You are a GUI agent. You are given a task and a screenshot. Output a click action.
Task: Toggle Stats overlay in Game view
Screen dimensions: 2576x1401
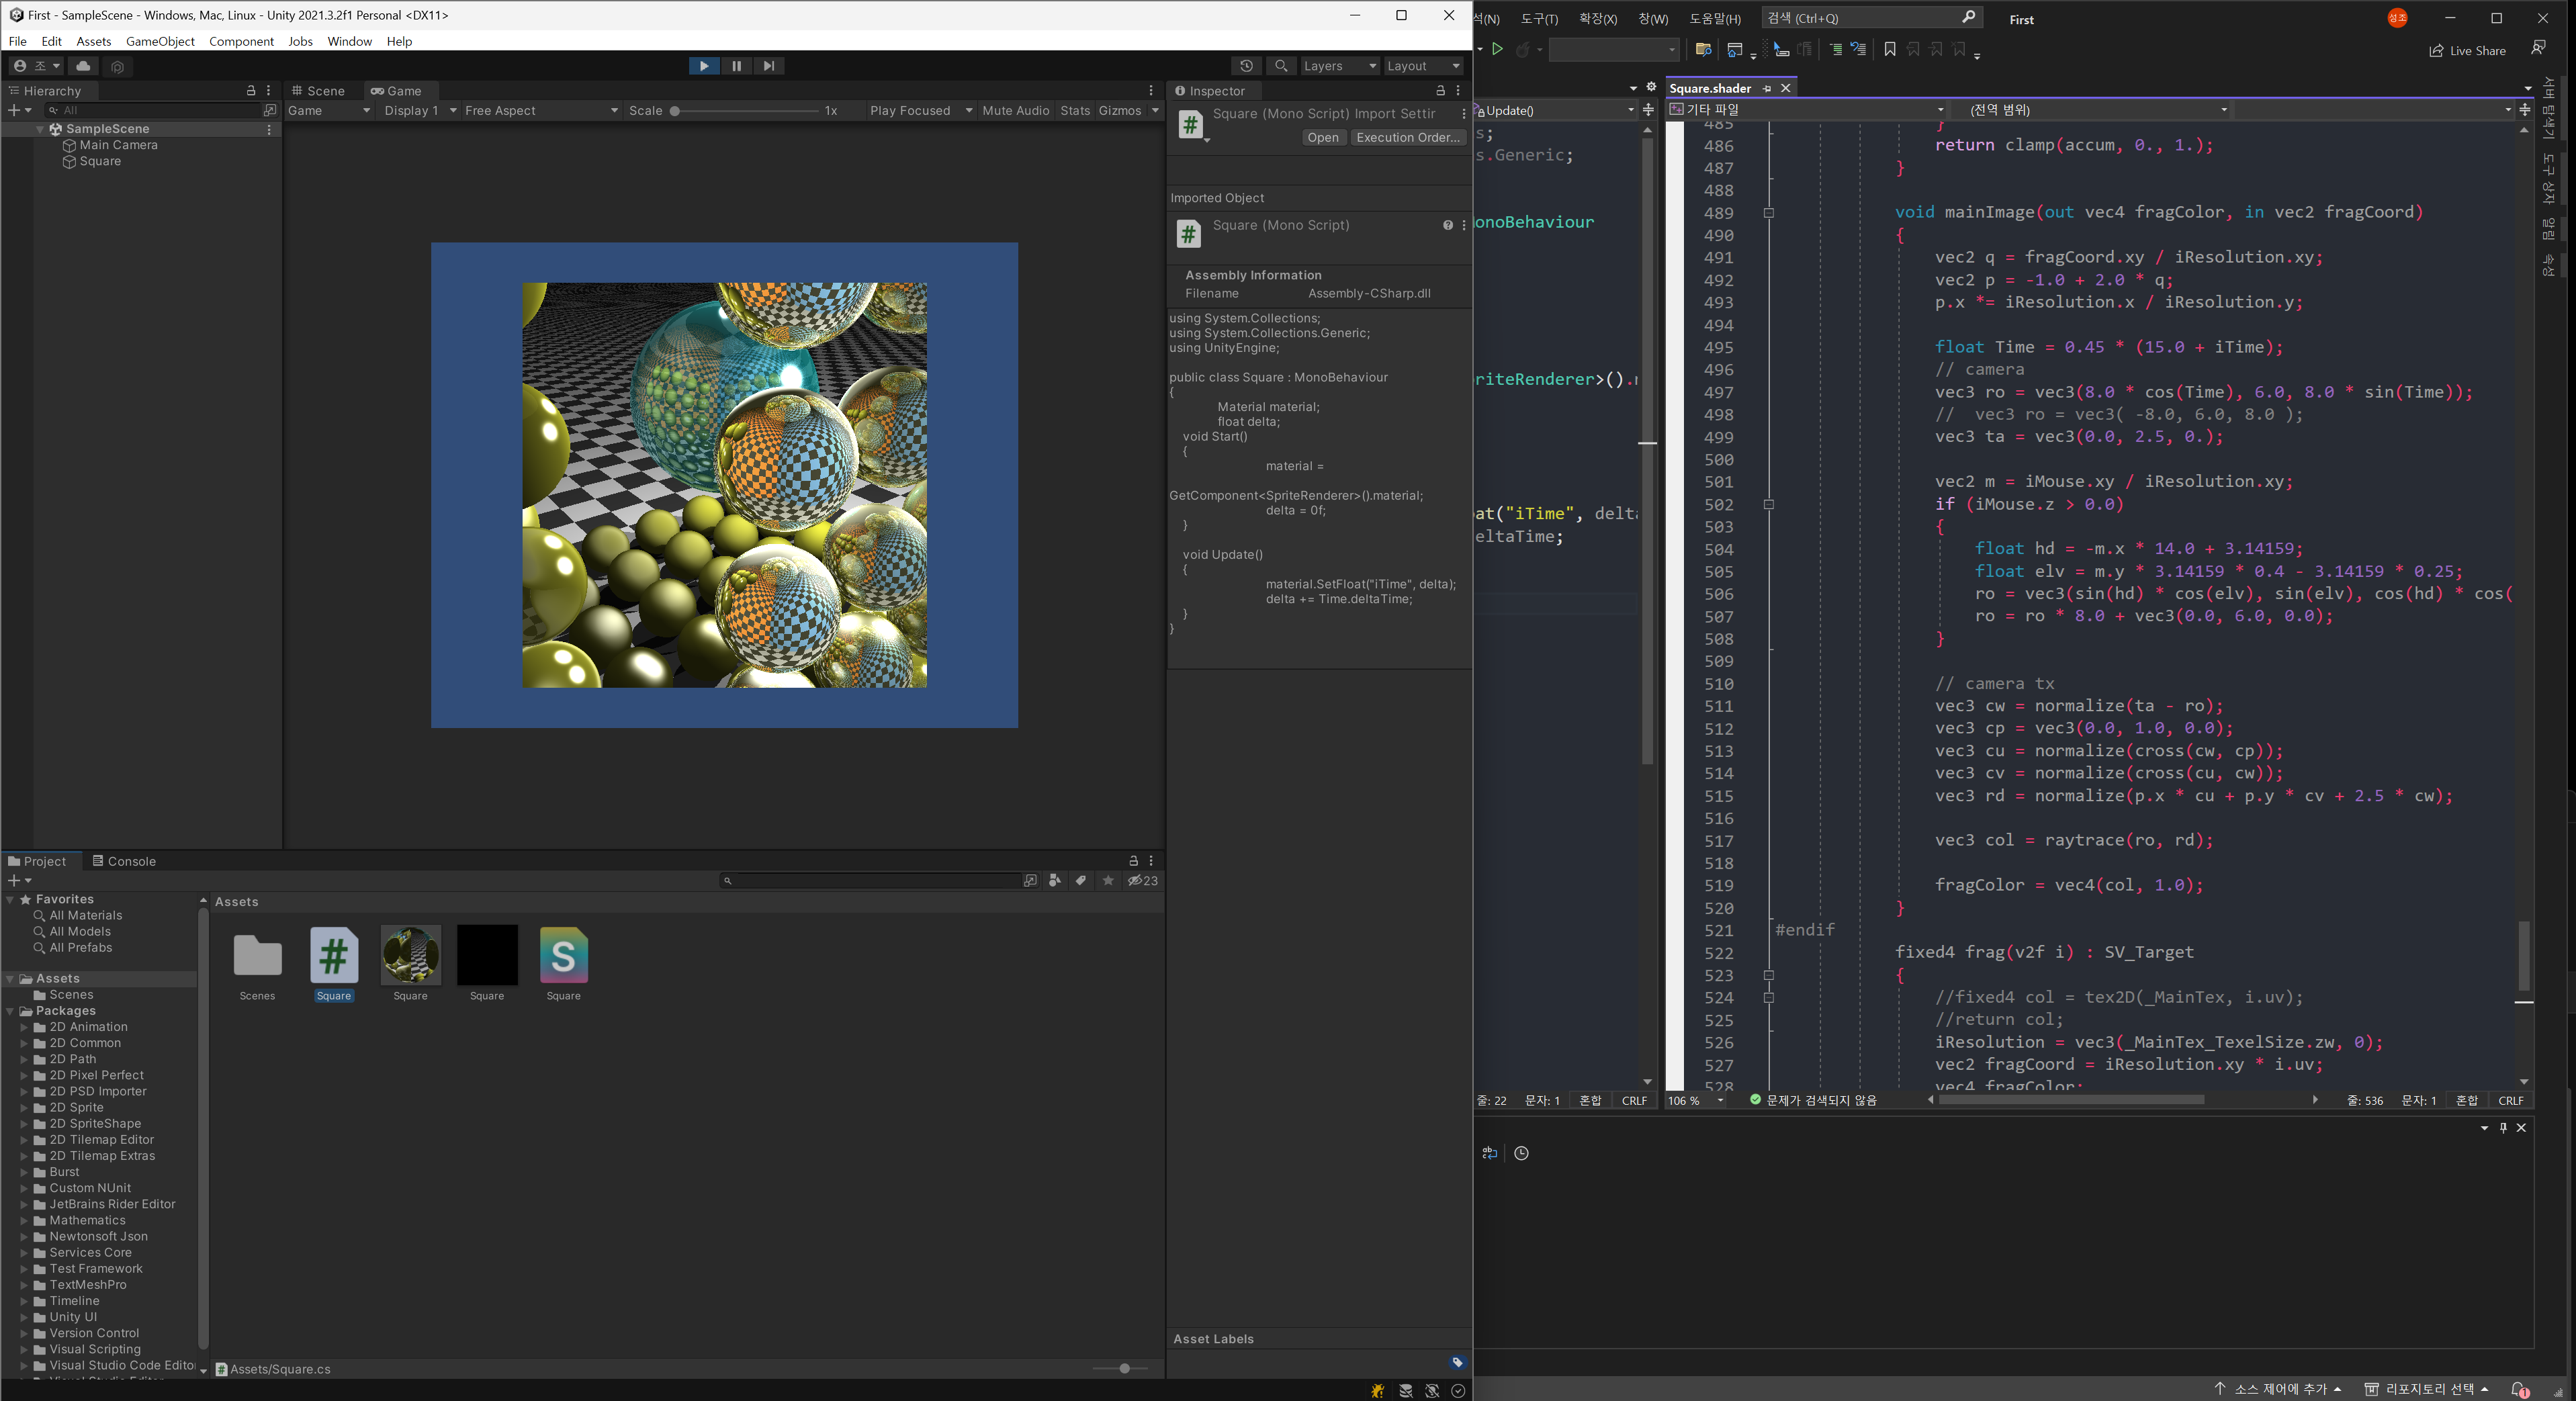coord(1075,111)
